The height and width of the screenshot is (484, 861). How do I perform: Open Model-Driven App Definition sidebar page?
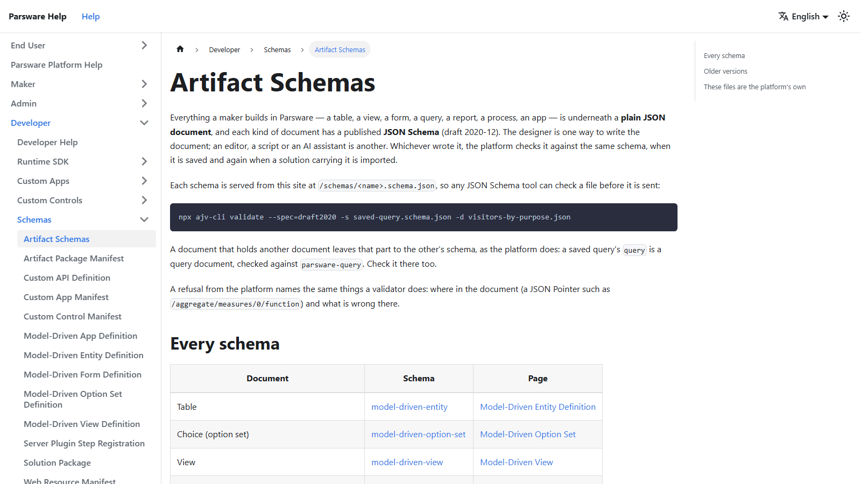point(80,336)
